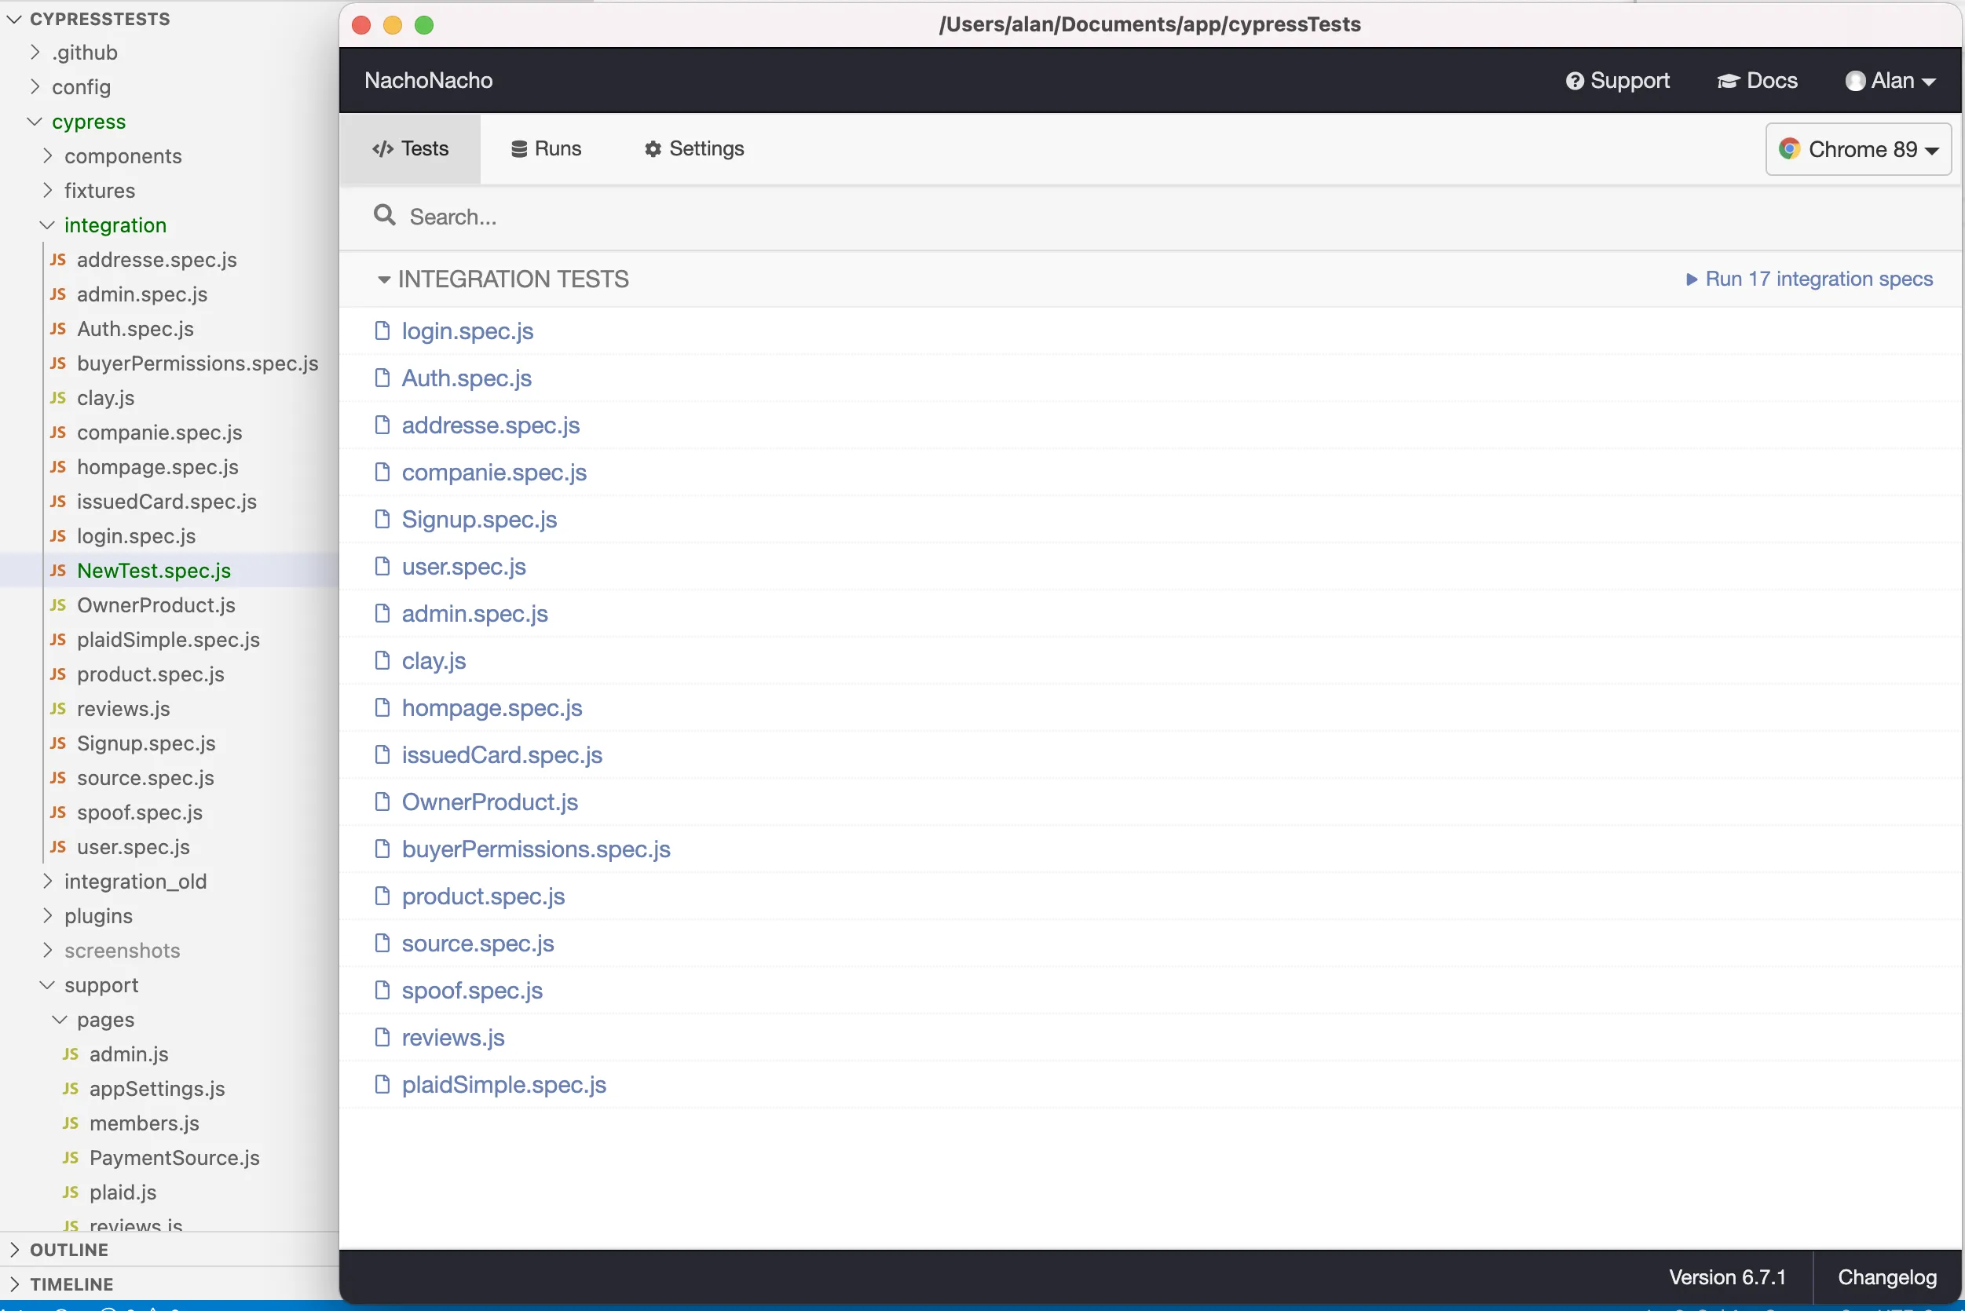
Task: Click the Settings gear icon
Action: pos(653,149)
